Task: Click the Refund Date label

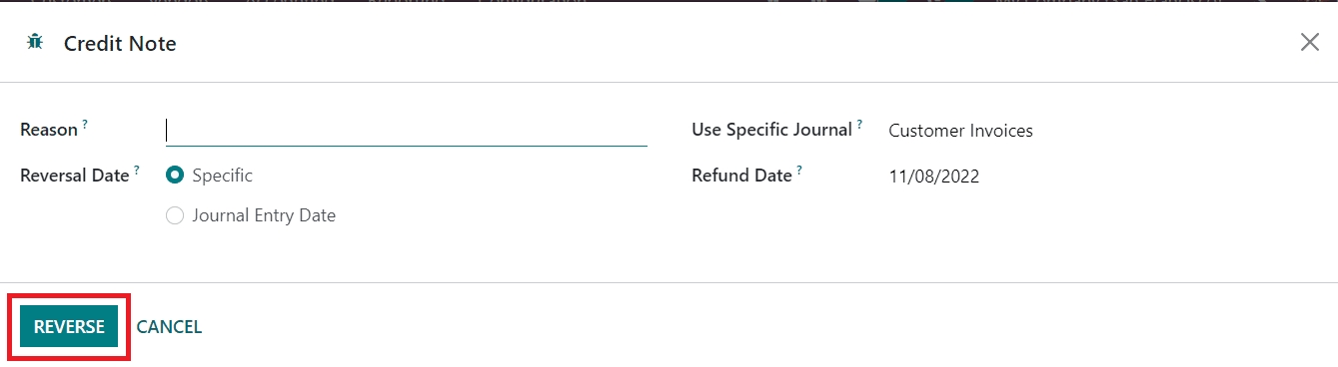Action: tap(741, 176)
